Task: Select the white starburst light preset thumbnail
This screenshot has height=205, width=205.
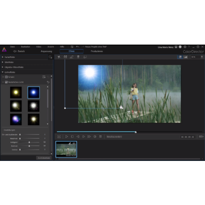Action: (x=34, y=106)
